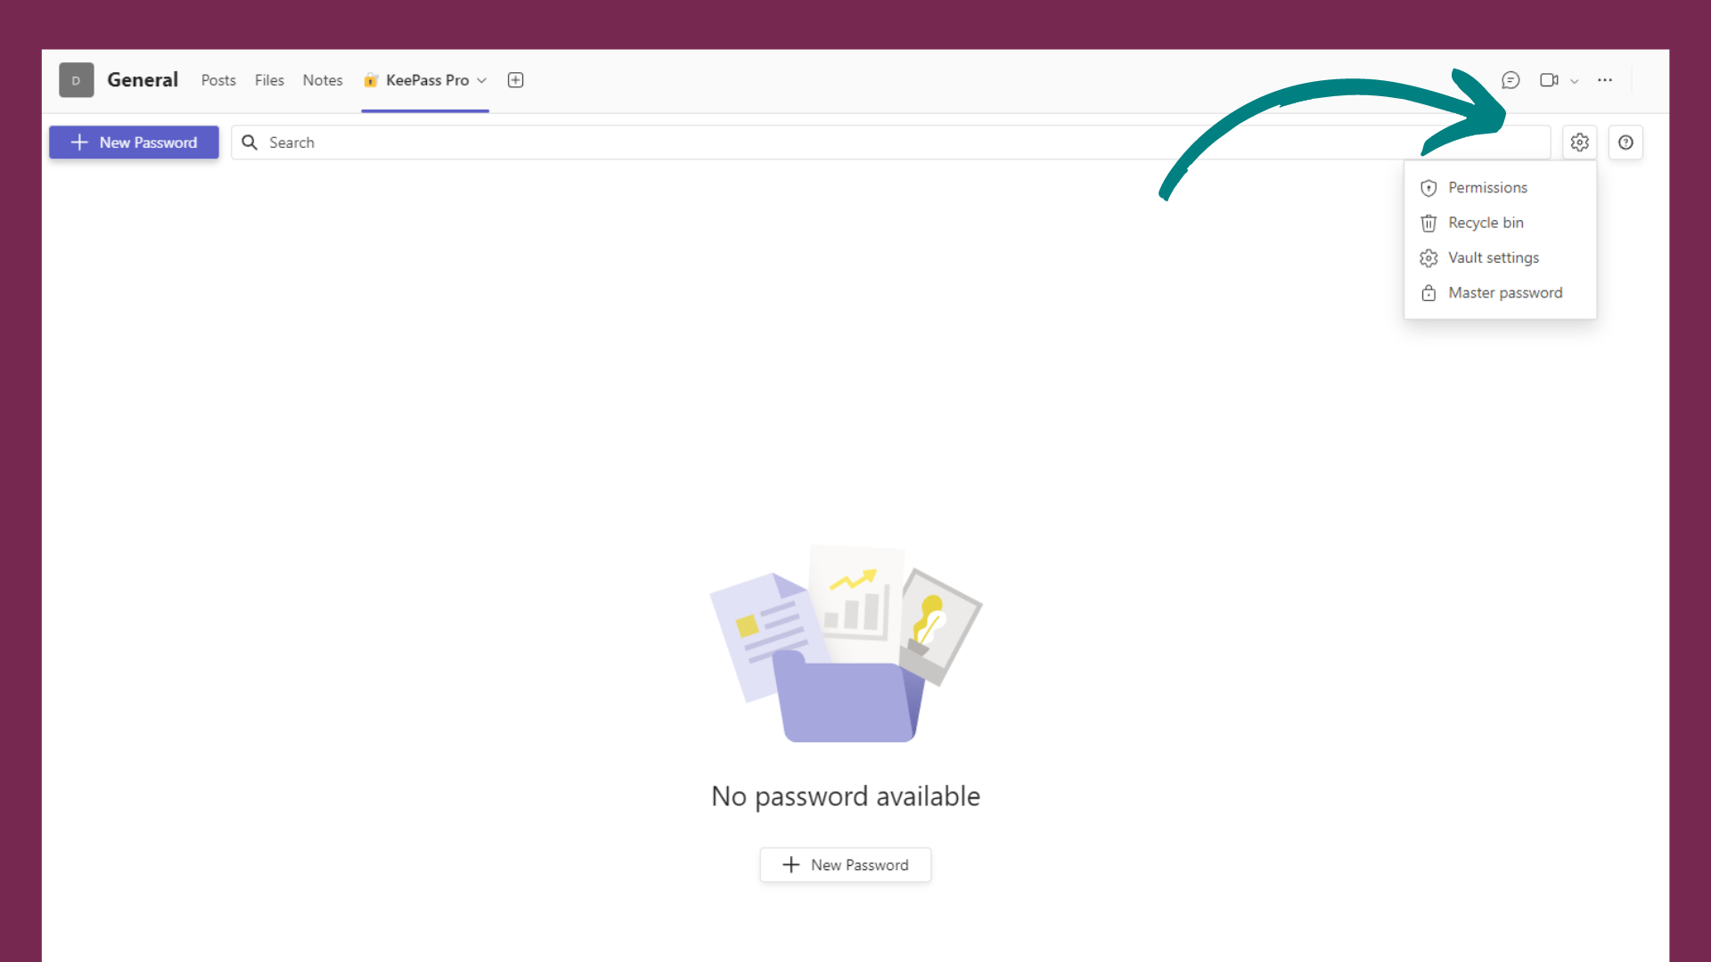Screen dimensions: 1711x962
Task: Click the add new tab icon
Action: (515, 80)
